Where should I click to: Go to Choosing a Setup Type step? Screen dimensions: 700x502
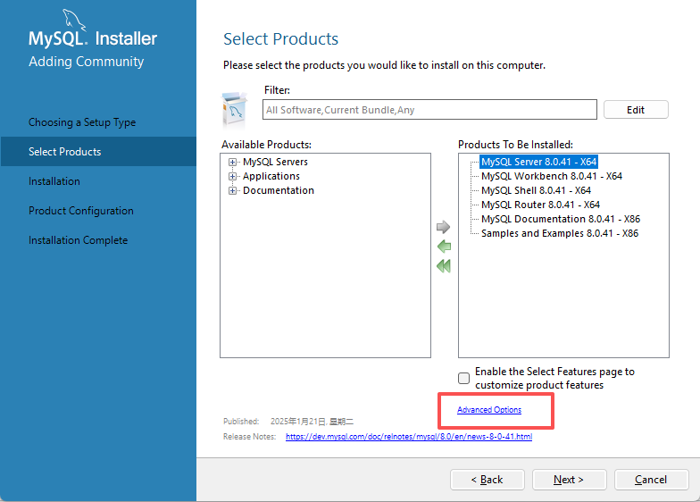pyautogui.click(x=82, y=122)
